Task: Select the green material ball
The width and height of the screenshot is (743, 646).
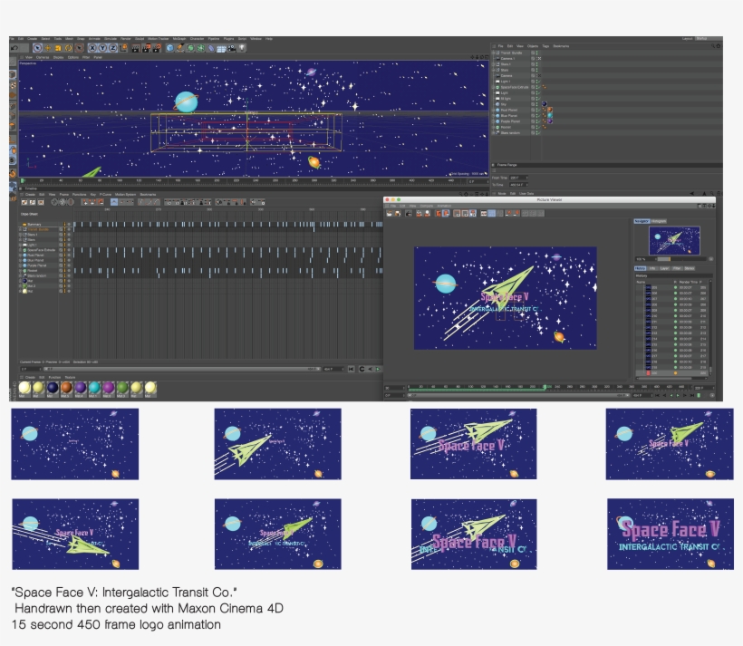Action: pyautogui.click(x=122, y=388)
